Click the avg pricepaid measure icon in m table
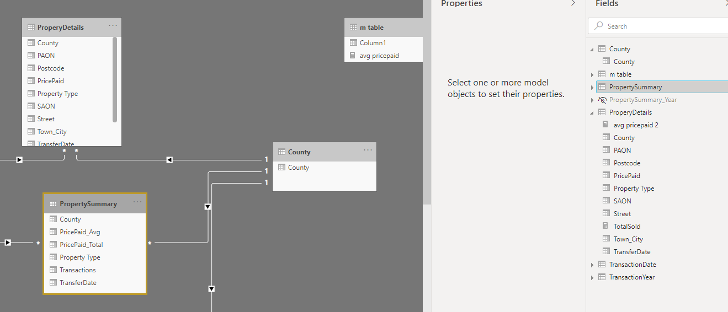This screenshot has height=312, width=728. 353,55
